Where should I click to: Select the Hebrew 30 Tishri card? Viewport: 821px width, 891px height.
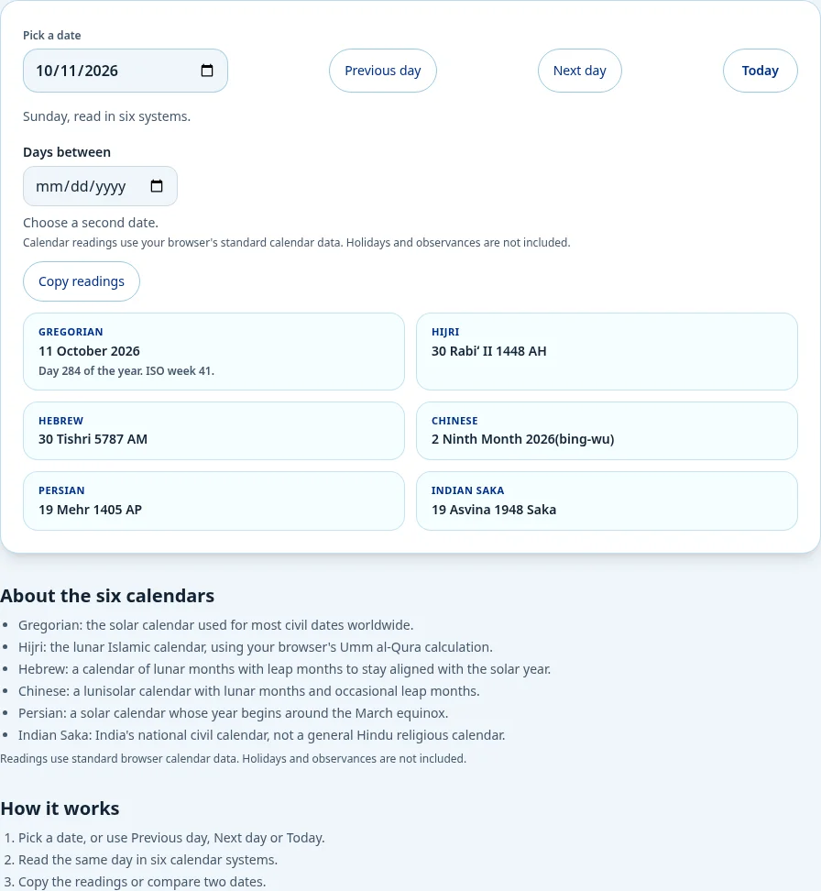click(x=213, y=431)
